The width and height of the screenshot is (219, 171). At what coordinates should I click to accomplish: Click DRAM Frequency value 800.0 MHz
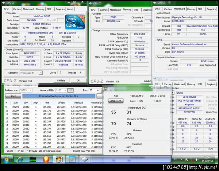[139, 34]
